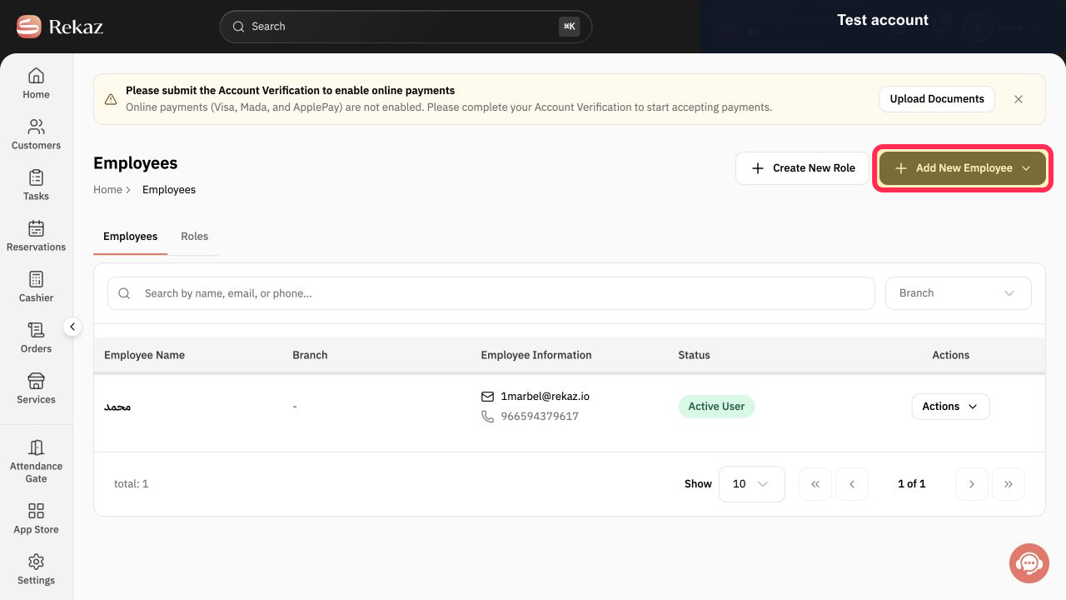Image resolution: width=1066 pixels, height=600 pixels.
Task: Open the Cashier icon
Action: pos(36,279)
